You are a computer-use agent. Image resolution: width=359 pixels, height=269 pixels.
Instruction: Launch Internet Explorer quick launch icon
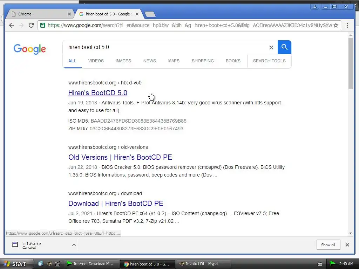click(41, 264)
